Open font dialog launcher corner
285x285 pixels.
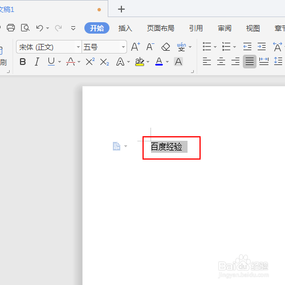pos(193,71)
